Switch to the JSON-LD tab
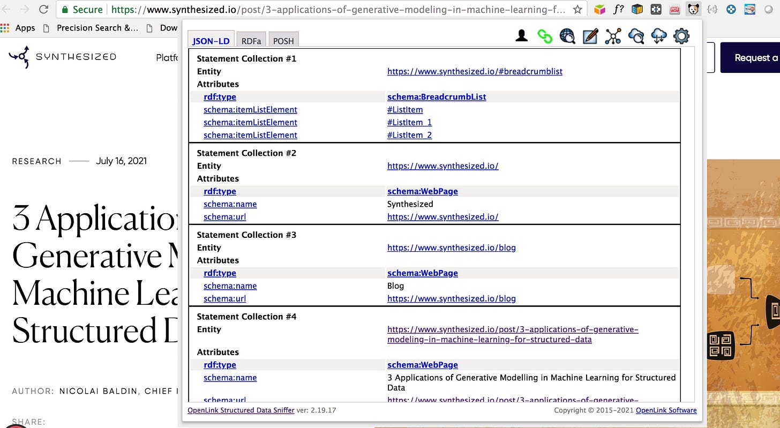The height and width of the screenshot is (428, 780). (211, 41)
